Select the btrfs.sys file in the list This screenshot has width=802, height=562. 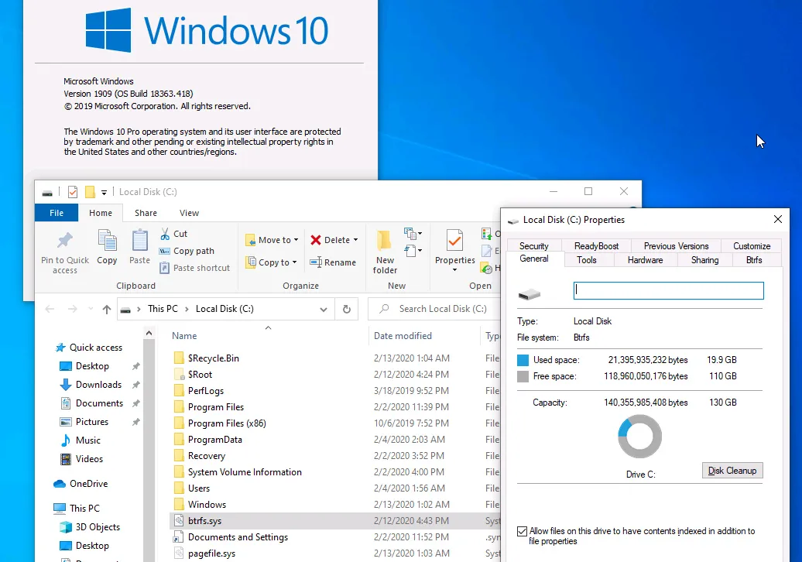pos(205,521)
